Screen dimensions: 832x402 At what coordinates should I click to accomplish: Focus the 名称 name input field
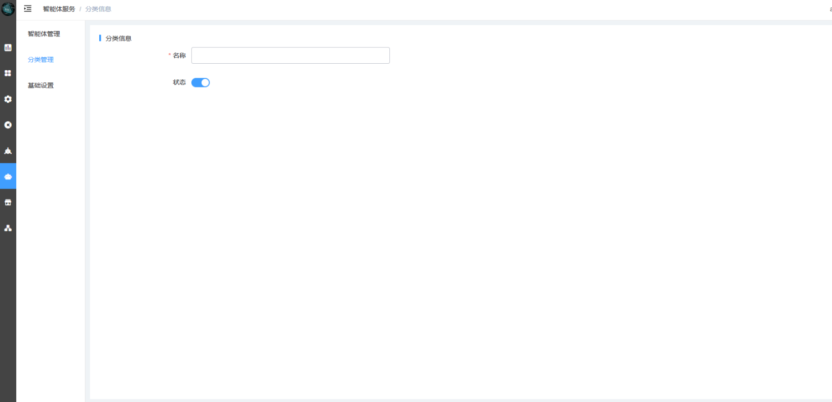[x=290, y=56]
